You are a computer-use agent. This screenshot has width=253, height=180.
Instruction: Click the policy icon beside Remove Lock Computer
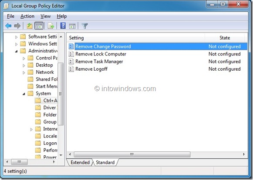(x=71, y=54)
